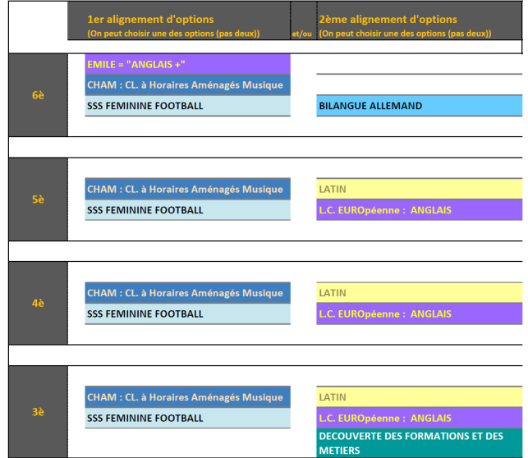The height and width of the screenshot is (458, 528).
Task: Click the CHAM cell in the 5è section
Action: (x=187, y=190)
